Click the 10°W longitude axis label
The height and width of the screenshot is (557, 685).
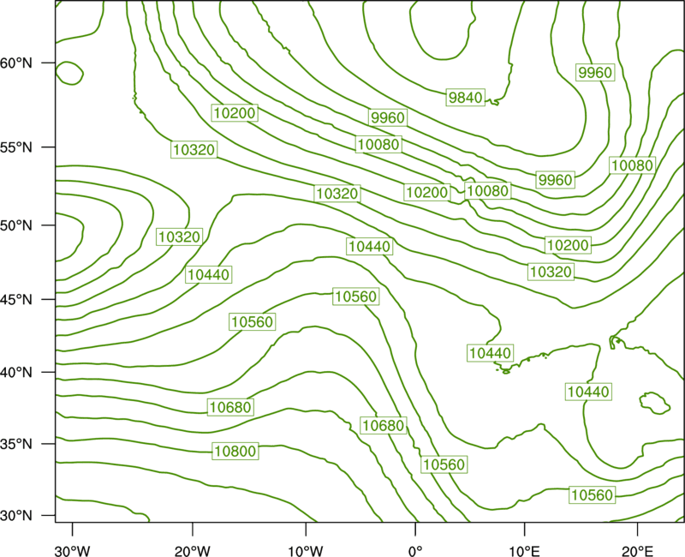pyautogui.click(x=306, y=551)
